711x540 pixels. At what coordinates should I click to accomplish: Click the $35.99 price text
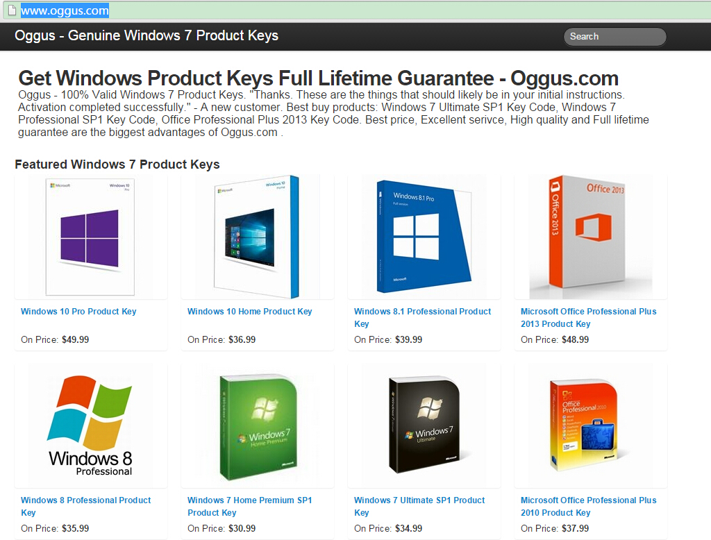[75, 528]
